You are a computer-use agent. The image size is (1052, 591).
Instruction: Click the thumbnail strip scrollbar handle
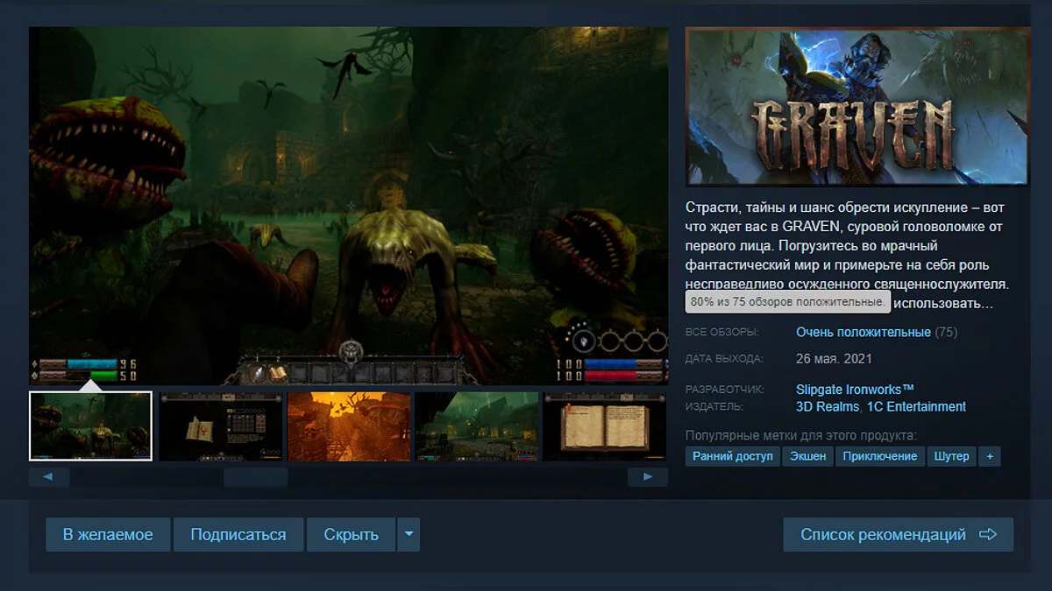(x=255, y=477)
